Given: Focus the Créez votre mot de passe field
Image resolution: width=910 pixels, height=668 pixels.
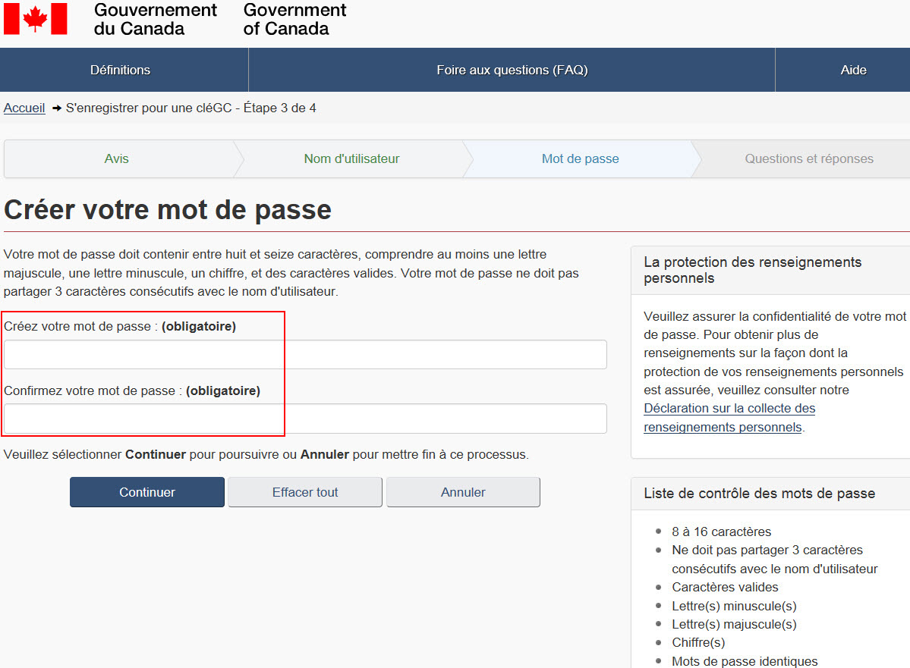Looking at the screenshot, I should 305,354.
